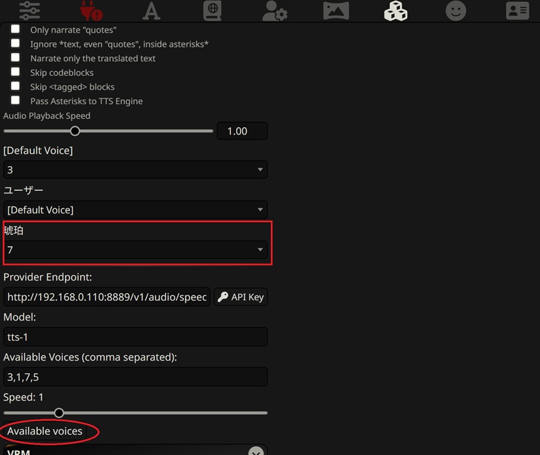Viewport: 540px width, 455px height.
Task: Open the character management ID card icon
Action: [x=518, y=11]
